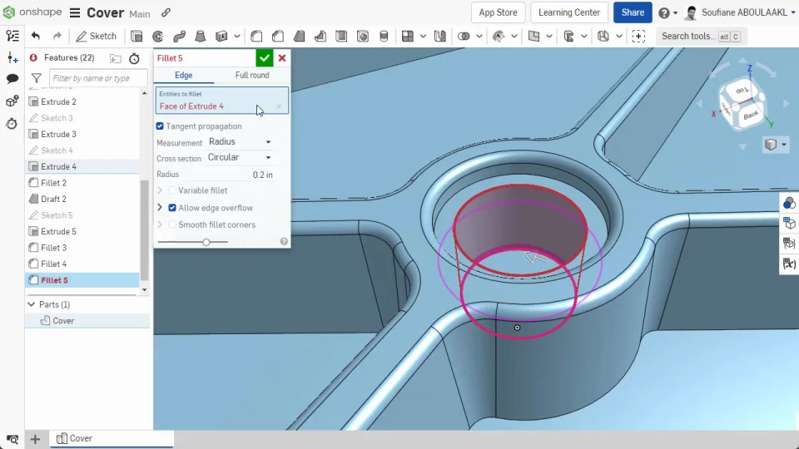Viewport: 799px width, 449px height.
Task: Select the Boolean tool in toolbar
Action: coord(464,37)
